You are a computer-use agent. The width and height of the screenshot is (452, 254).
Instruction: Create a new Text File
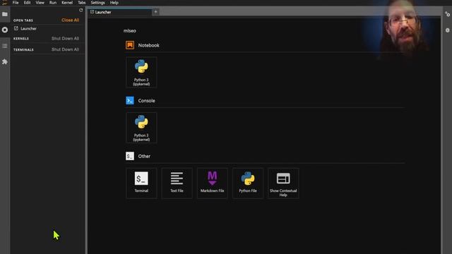pos(177,183)
